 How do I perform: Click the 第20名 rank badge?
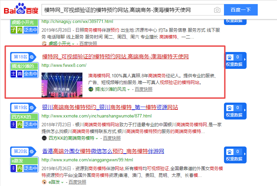(x=21, y=151)
